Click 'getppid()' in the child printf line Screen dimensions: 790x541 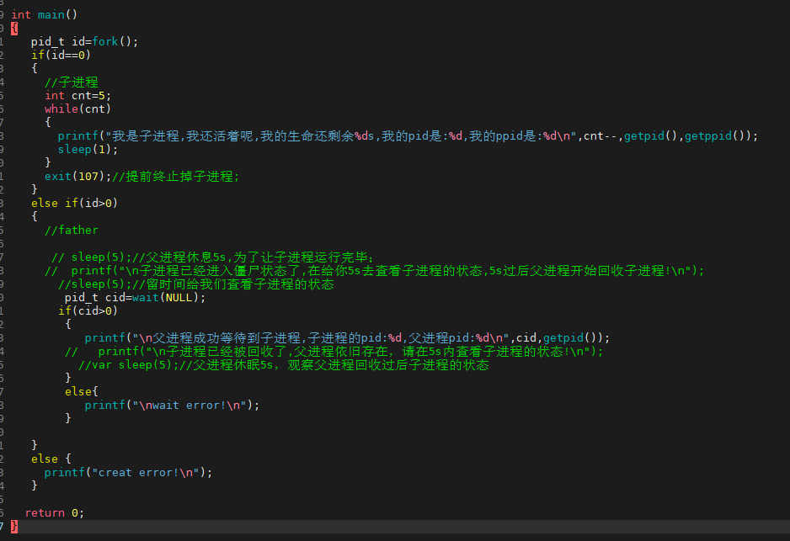[714, 135]
